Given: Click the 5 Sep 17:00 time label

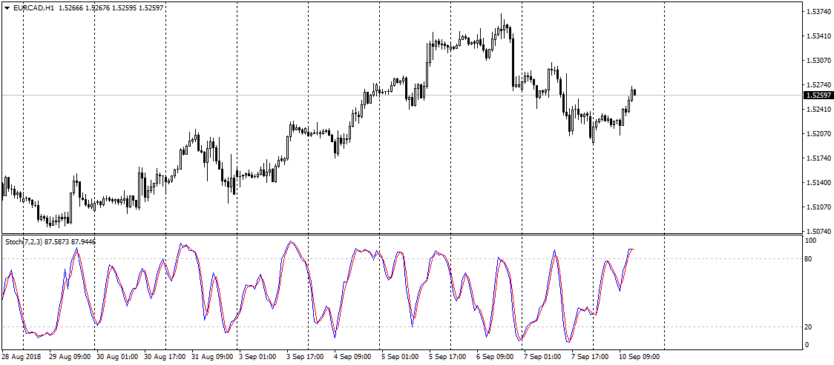Looking at the screenshot, I should (448, 357).
